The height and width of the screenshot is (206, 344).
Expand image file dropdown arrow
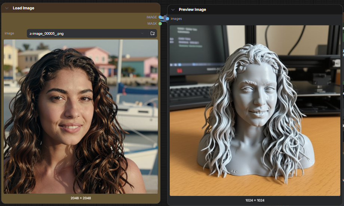[x=142, y=34]
